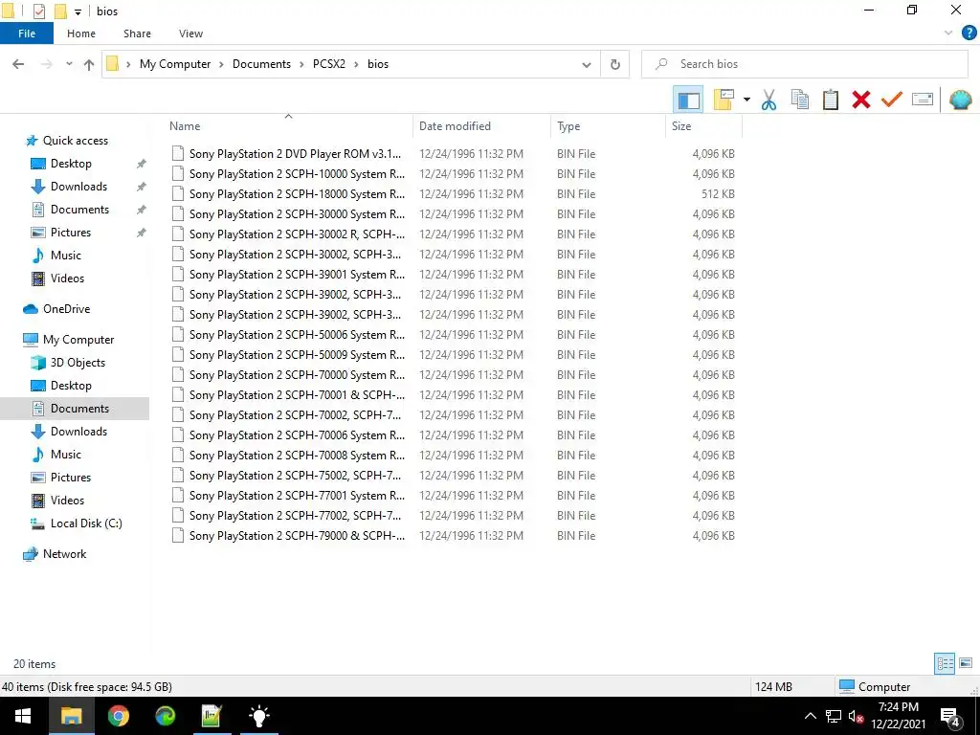Screen dimensions: 980x735
Task: Click PCSX2 in the address breadcrumb
Action: 329,64
